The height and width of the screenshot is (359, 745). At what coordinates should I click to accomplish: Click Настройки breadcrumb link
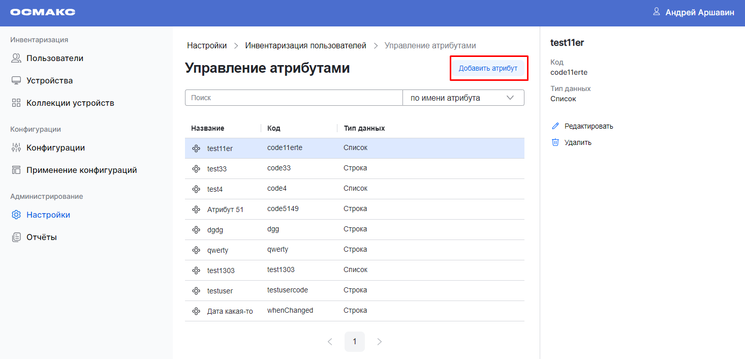(x=207, y=46)
